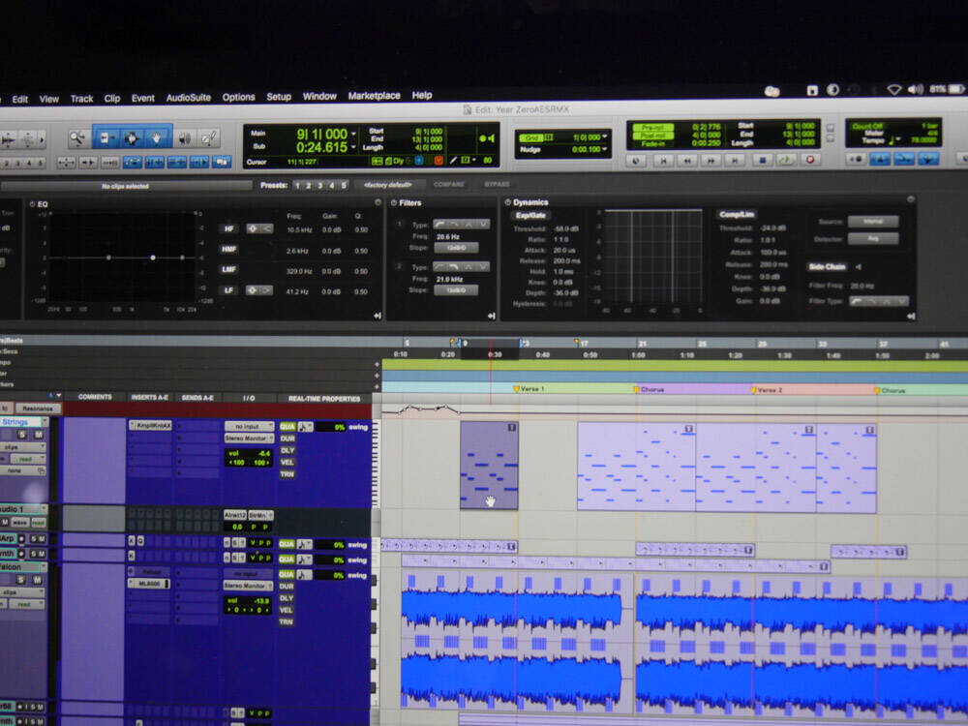968x726 pixels.
Task: Click the pencil icon in counter display
Action: tap(453, 161)
